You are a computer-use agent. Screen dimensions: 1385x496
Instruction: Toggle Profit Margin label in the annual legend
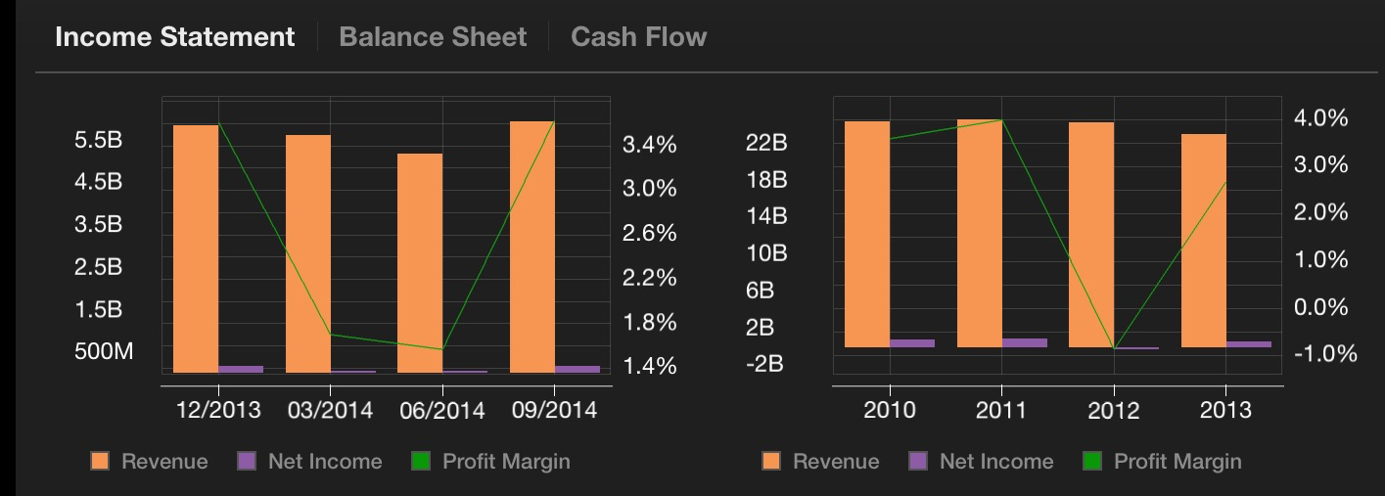(1177, 461)
